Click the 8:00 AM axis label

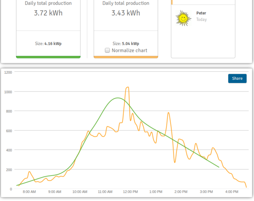(29, 192)
